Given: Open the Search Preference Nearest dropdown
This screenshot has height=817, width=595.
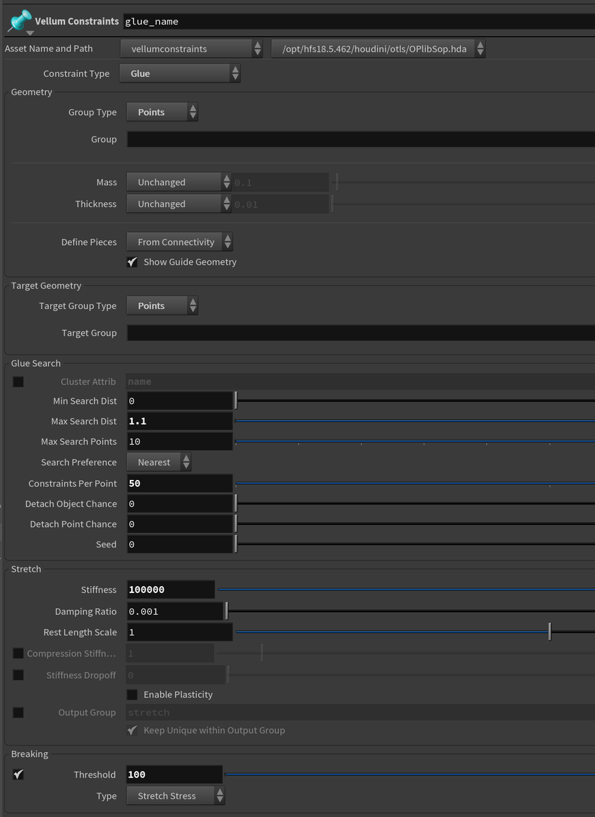Looking at the screenshot, I should coord(159,462).
